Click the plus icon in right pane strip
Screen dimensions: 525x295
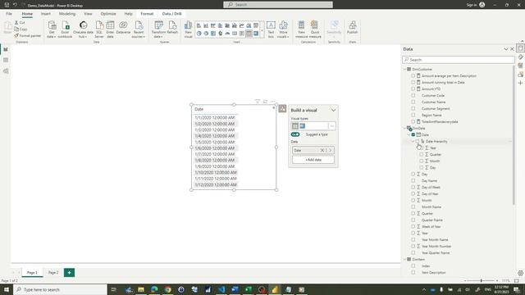point(520,83)
